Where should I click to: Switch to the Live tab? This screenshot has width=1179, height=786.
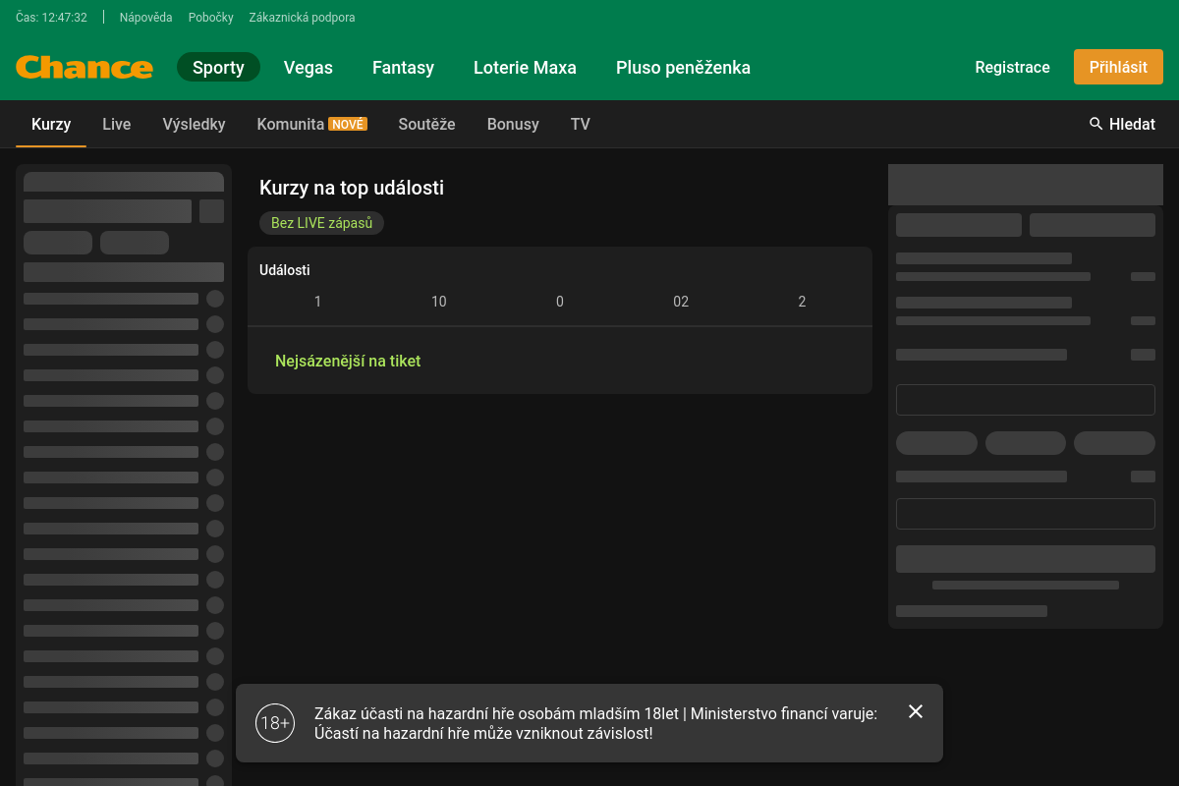click(117, 125)
